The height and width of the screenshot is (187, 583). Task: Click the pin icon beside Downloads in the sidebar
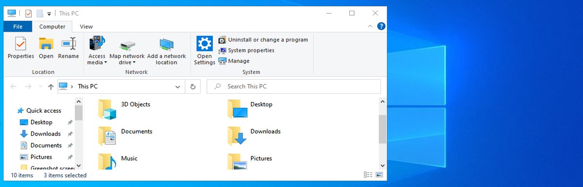coord(70,134)
